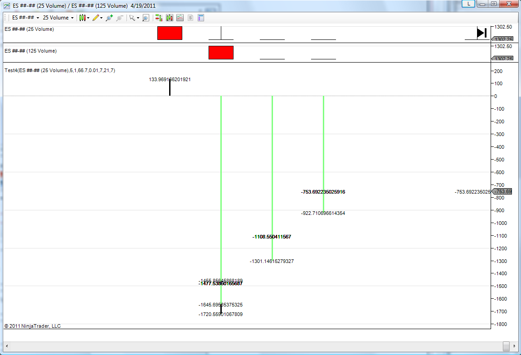Click the grayed Strategies dollar icon

tap(190, 18)
